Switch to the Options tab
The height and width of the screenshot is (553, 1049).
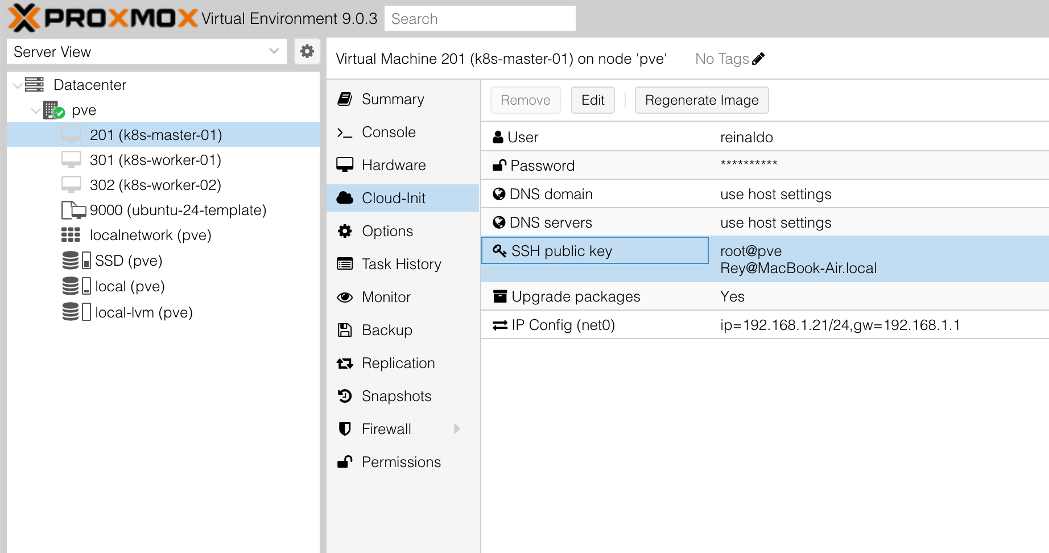[387, 231]
